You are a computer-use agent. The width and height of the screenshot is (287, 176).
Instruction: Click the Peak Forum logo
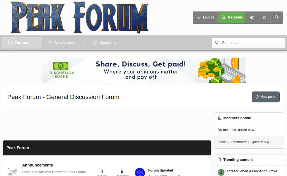click(x=80, y=17)
